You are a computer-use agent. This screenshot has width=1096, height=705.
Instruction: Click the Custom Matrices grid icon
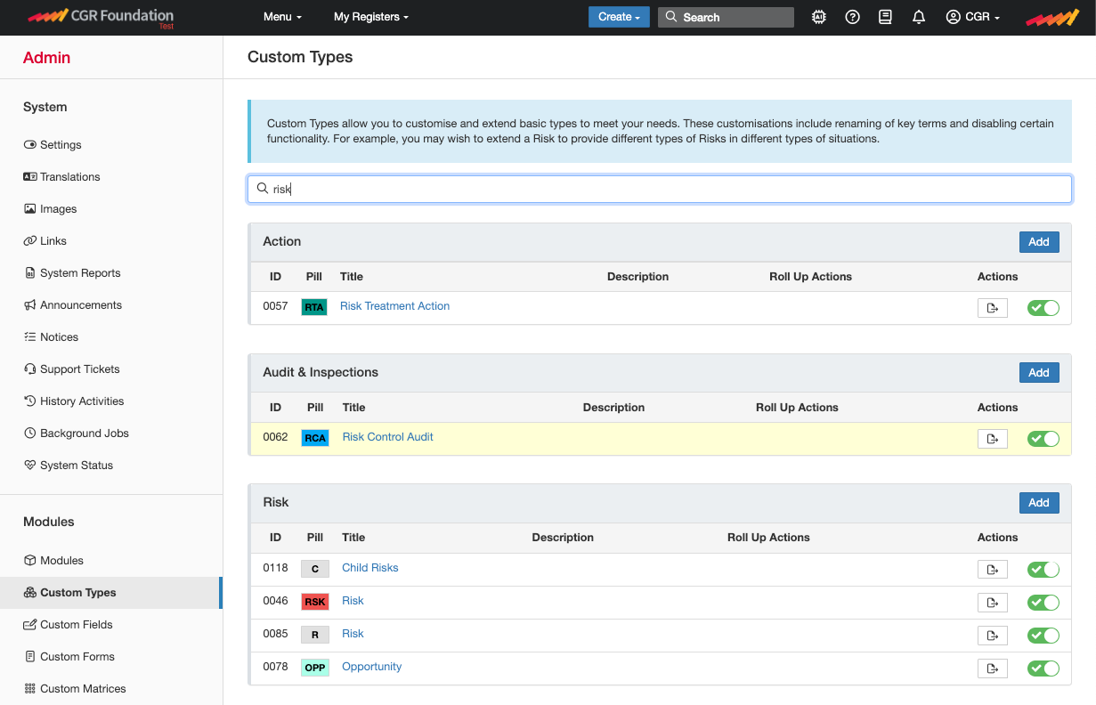pos(30,688)
